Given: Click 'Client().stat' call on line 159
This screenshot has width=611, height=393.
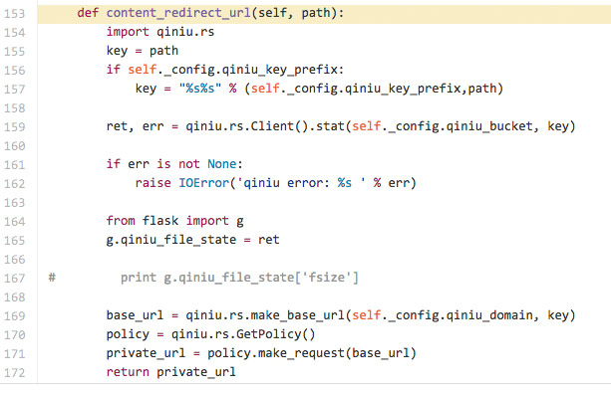Looking at the screenshot, I should pos(297,126).
